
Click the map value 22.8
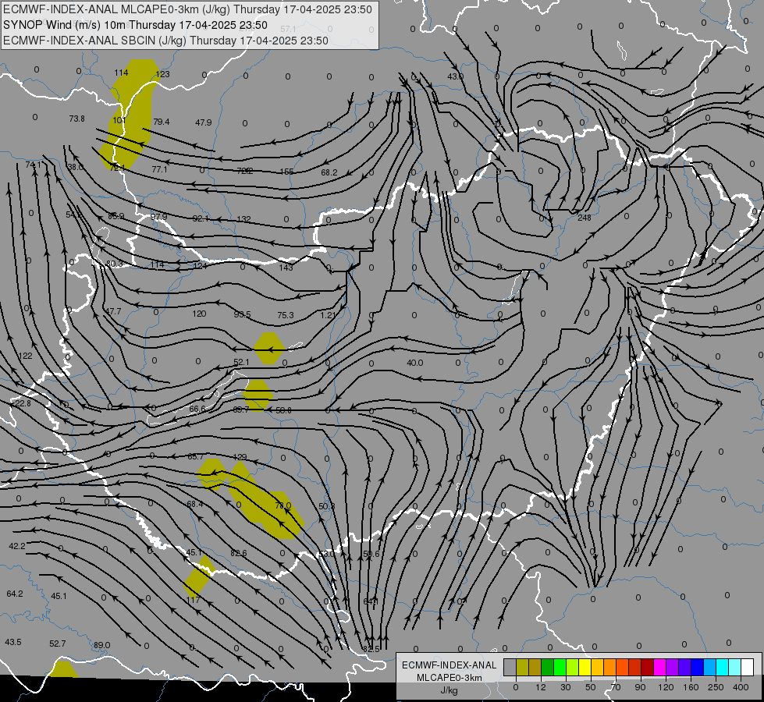click(x=23, y=403)
